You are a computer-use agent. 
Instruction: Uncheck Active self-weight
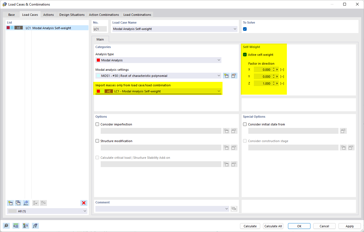pyautogui.click(x=245, y=55)
